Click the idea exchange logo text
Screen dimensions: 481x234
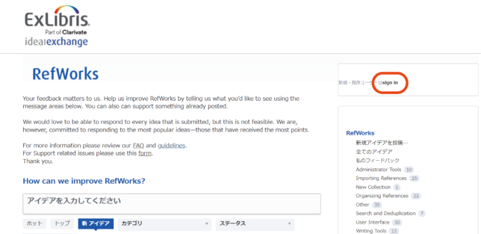(56, 42)
